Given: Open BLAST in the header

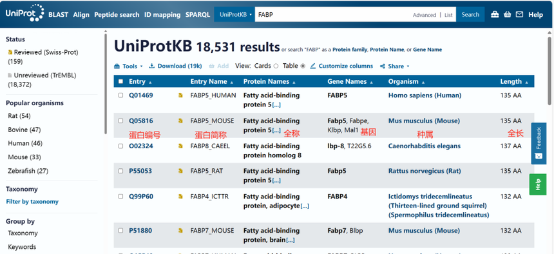Looking at the screenshot, I should [x=58, y=15].
